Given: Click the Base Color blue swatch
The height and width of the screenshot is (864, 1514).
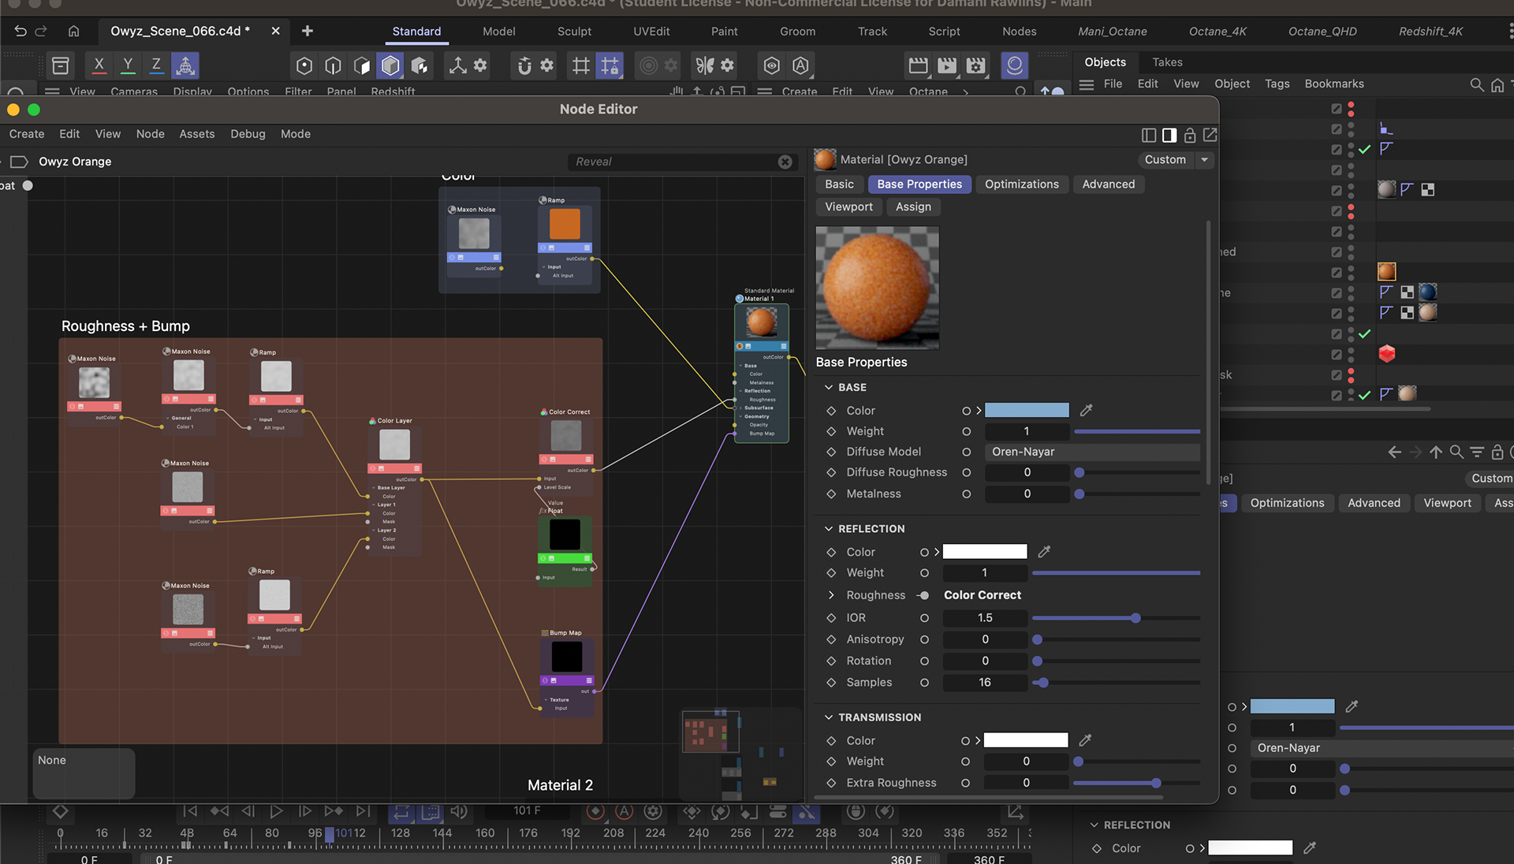Looking at the screenshot, I should click(x=1027, y=410).
